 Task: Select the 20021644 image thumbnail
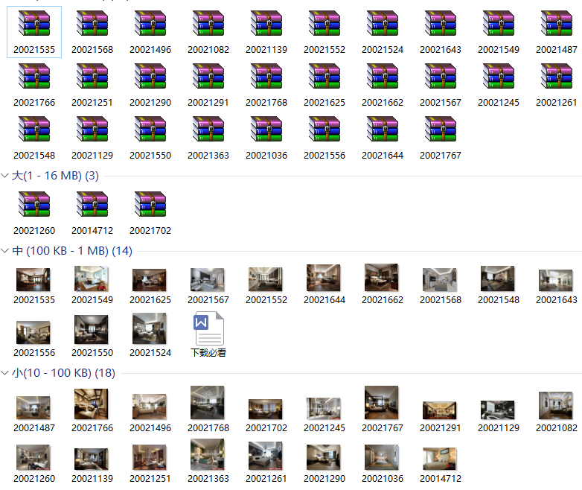[323, 278]
